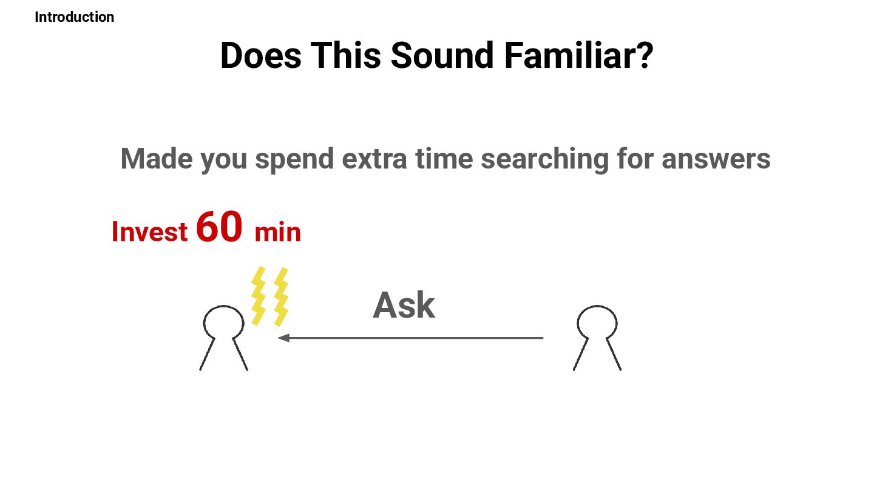Click the right person figure's legs
Screen dimensions: 874x491
(x=597, y=354)
